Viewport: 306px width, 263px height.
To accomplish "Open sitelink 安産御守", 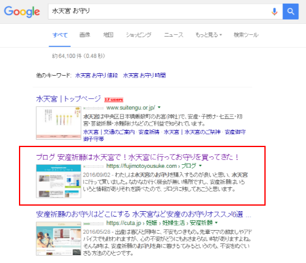I will pyautogui.click(x=235, y=132).
